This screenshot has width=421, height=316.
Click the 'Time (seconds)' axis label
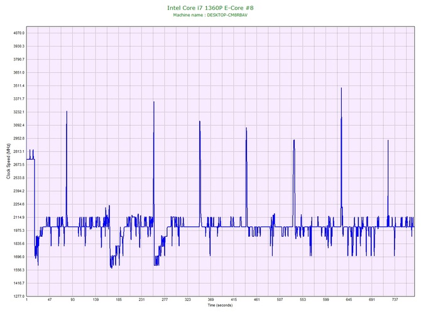[x=220, y=305]
